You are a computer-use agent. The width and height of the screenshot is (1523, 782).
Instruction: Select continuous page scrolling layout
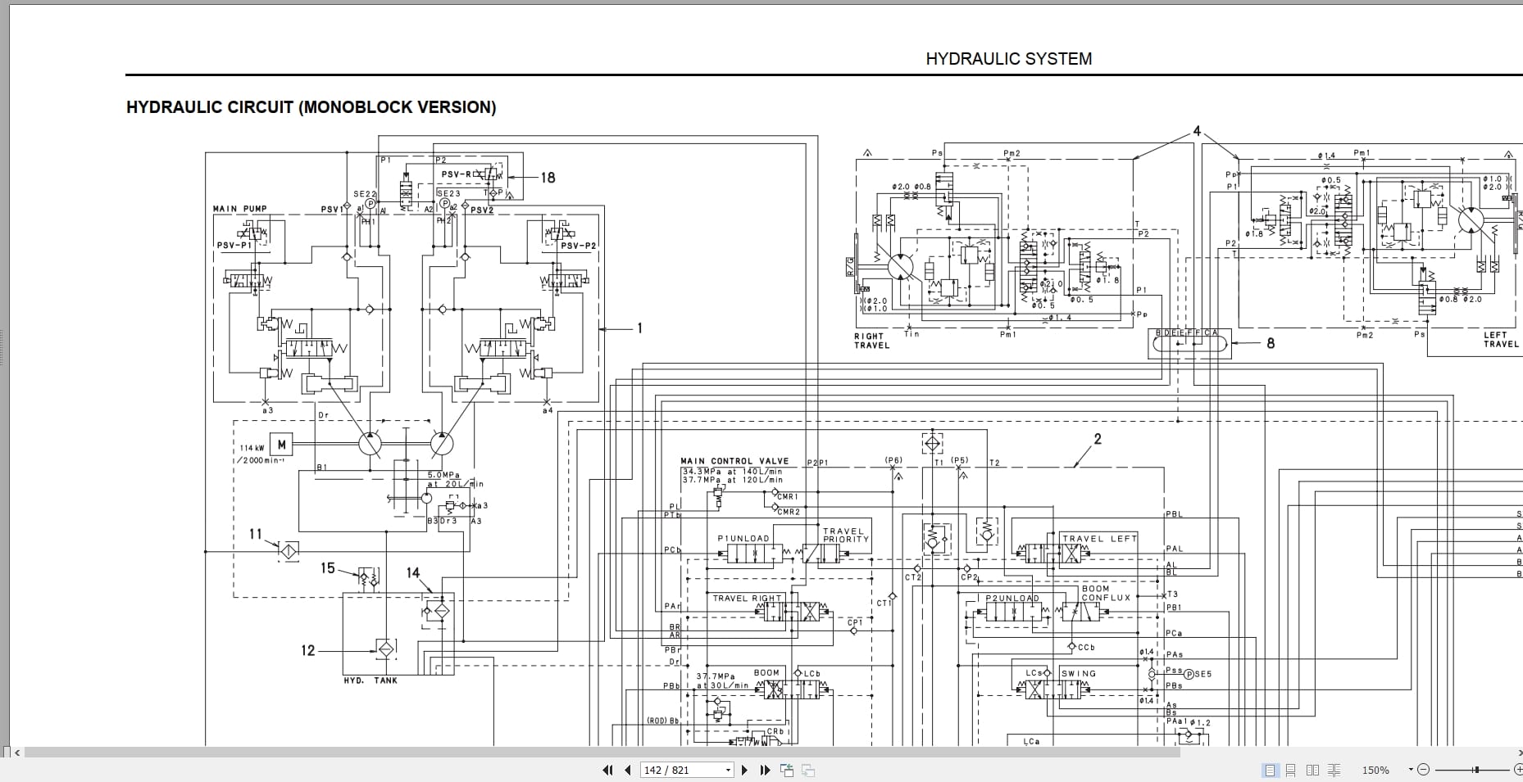(1291, 770)
